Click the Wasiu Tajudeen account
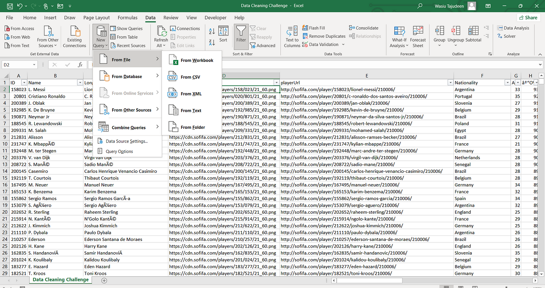 456,6
